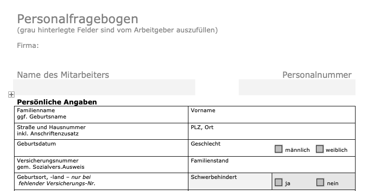Check the männlich checkbox
The height and width of the screenshot is (191, 372).
point(279,149)
